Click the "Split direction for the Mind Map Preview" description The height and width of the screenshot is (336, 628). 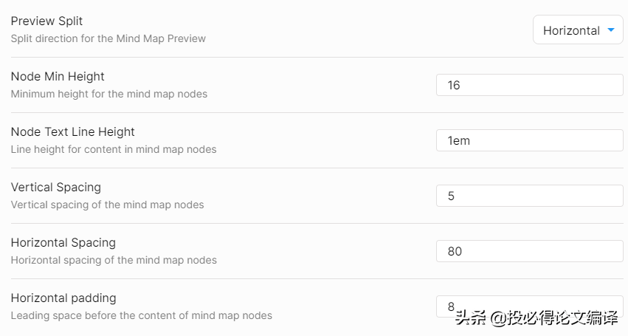108,38
